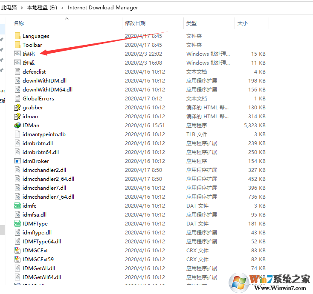Expand breadcrumb chevron after 此电脑
Image resolution: width=313 pixels, height=294 pixels.
click(22, 8)
